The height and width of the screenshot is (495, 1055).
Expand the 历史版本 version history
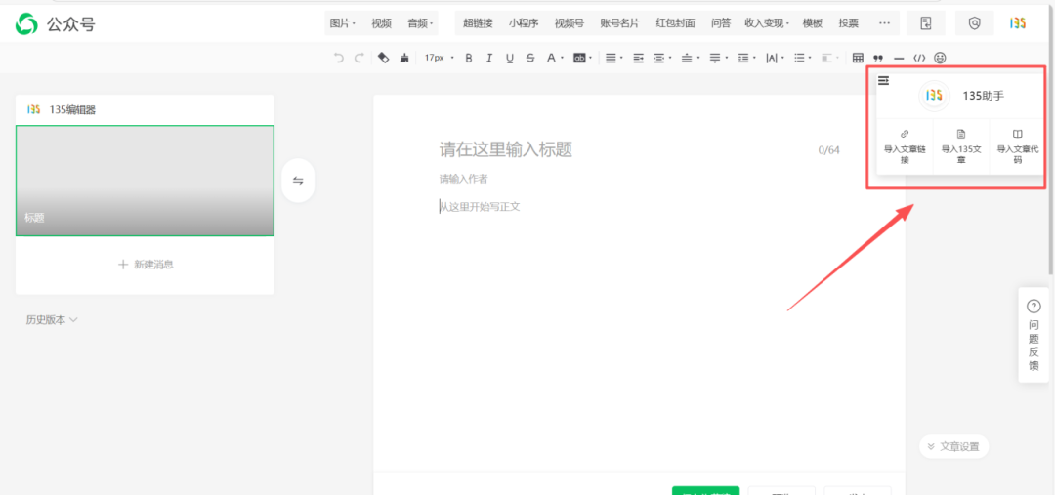(52, 319)
